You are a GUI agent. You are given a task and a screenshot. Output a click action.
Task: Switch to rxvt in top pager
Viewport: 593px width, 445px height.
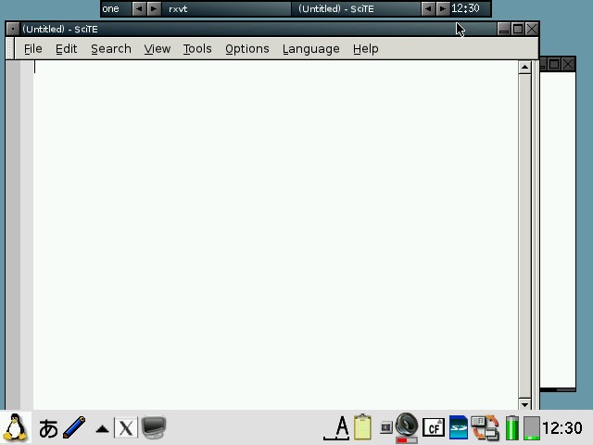pyautogui.click(x=178, y=8)
